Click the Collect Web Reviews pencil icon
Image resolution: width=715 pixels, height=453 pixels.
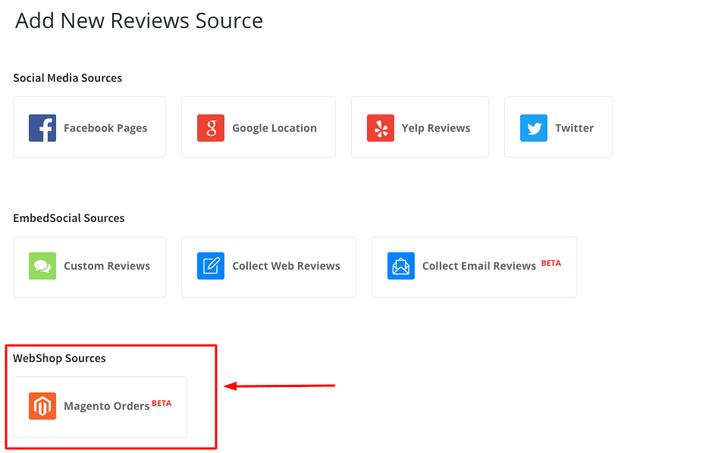point(211,266)
